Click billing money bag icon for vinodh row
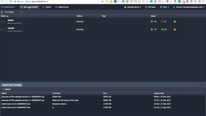 [x=175, y=29]
